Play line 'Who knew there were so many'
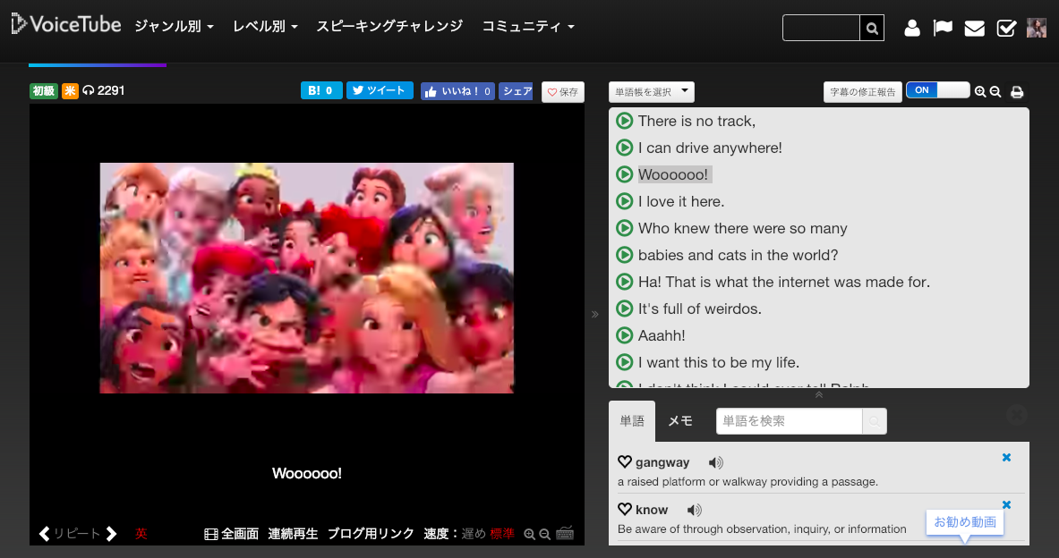1059x558 pixels. (x=624, y=228)
